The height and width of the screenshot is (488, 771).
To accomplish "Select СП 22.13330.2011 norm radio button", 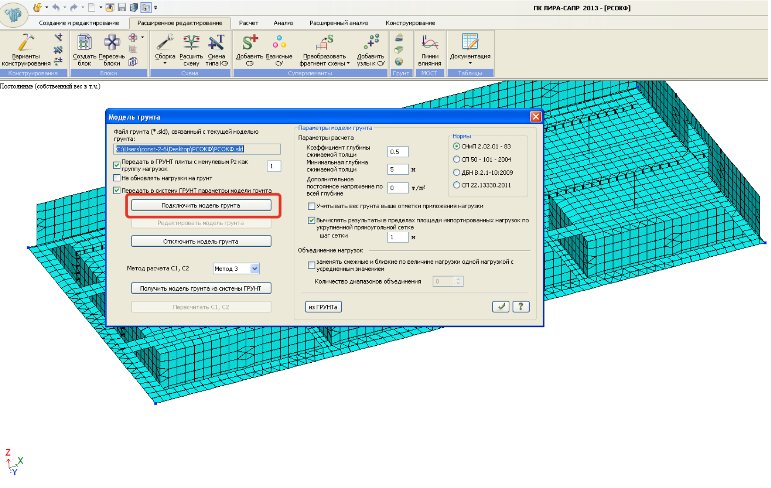I will (456, 185).
